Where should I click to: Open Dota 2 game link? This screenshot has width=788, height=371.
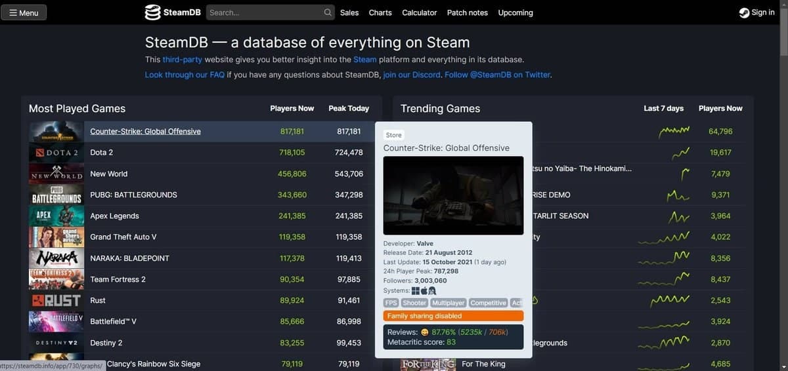(101, 152)
